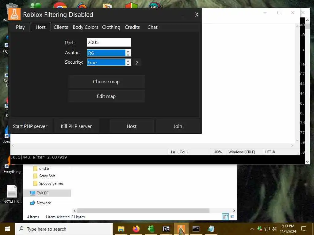Open the green messenger app on the taskbar
Screen dimensions: 314x235
(x=151, y=229)
